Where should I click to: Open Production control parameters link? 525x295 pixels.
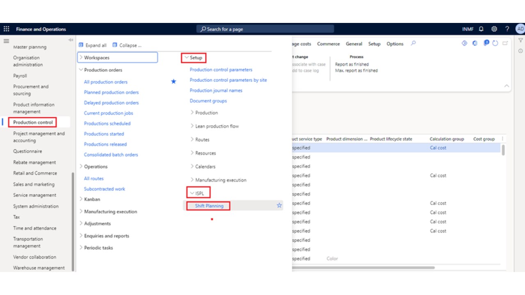pyautogui.click(x=221, y=70)
